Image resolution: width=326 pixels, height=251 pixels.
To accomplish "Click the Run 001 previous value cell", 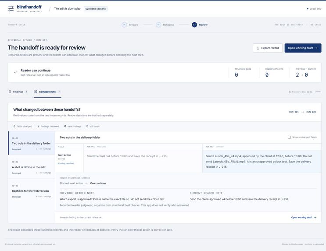I will [143, 161].
